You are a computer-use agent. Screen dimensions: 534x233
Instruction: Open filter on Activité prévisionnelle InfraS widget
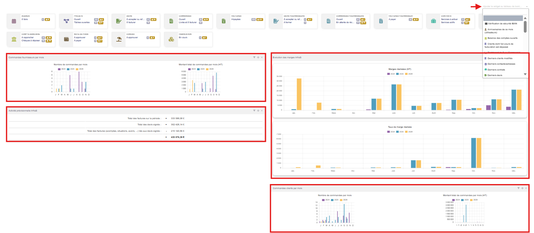click(254, 111)
